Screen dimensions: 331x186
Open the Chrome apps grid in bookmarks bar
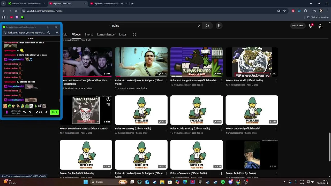click(x=3, y=17)
